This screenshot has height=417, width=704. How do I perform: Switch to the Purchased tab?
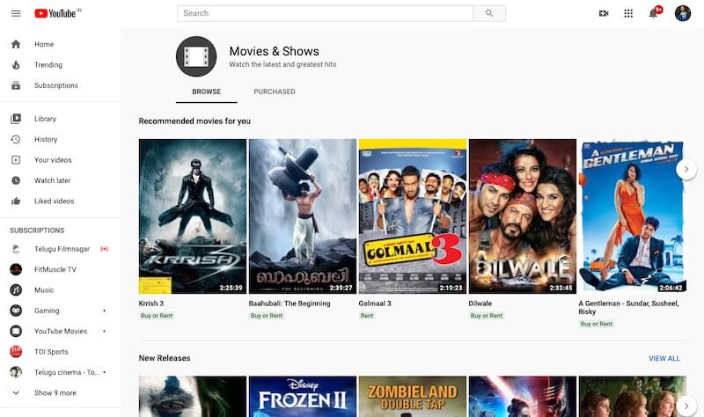[275, 91]
